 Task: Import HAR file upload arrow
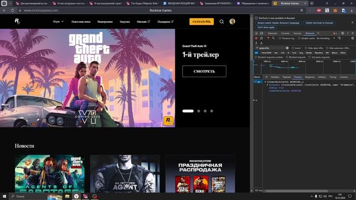point(256,43)
